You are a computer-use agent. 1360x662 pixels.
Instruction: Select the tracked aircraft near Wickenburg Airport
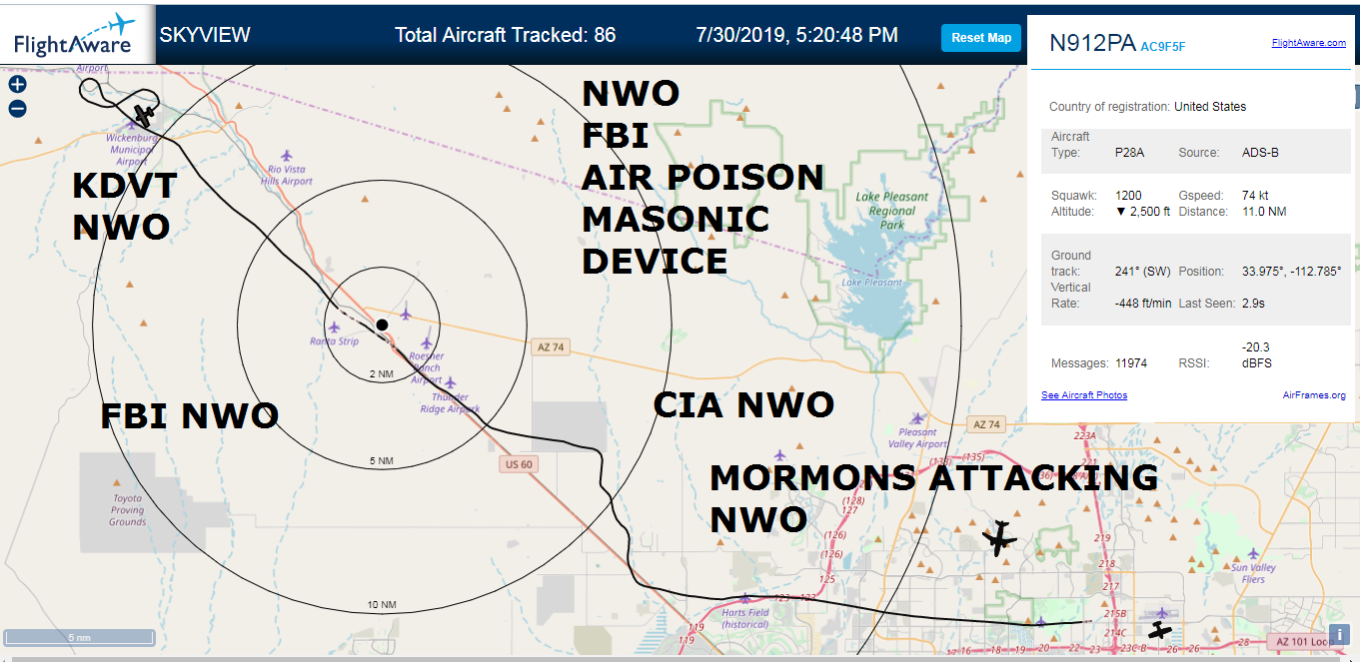coord(145,114)
